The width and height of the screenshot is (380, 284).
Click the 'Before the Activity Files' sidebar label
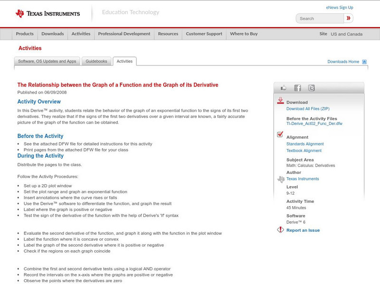point(312,119)
